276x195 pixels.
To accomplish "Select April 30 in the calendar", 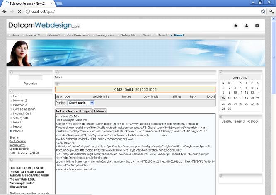I will coord(229,108).
